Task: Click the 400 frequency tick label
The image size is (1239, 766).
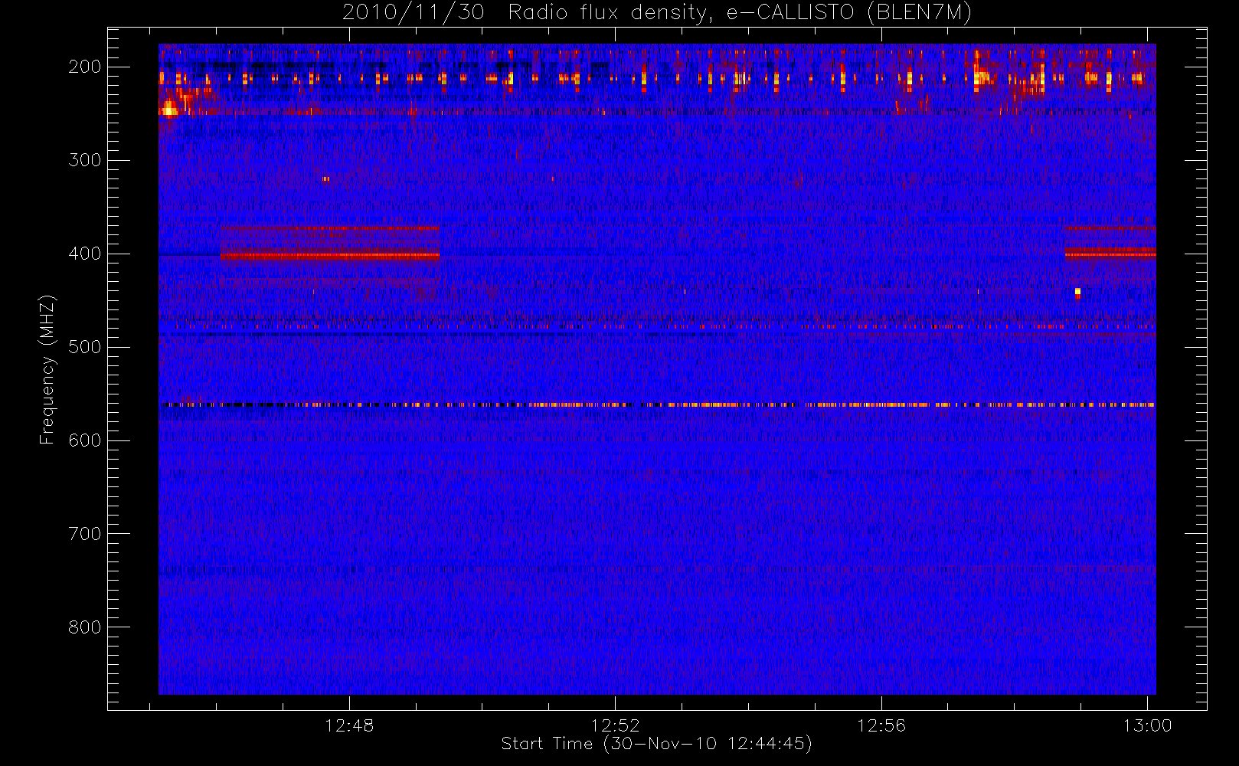Action: click(85, 254)
